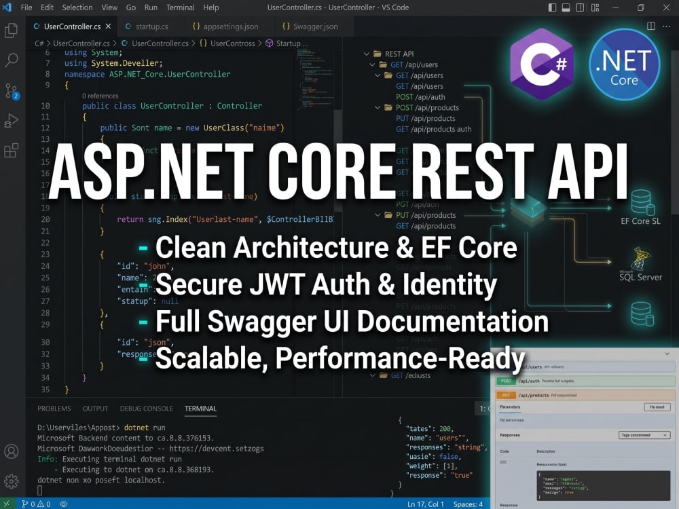Click the 'namespace ASP.NET_Core.UserController' code line
Screen dimensions: 679x509
147,74
